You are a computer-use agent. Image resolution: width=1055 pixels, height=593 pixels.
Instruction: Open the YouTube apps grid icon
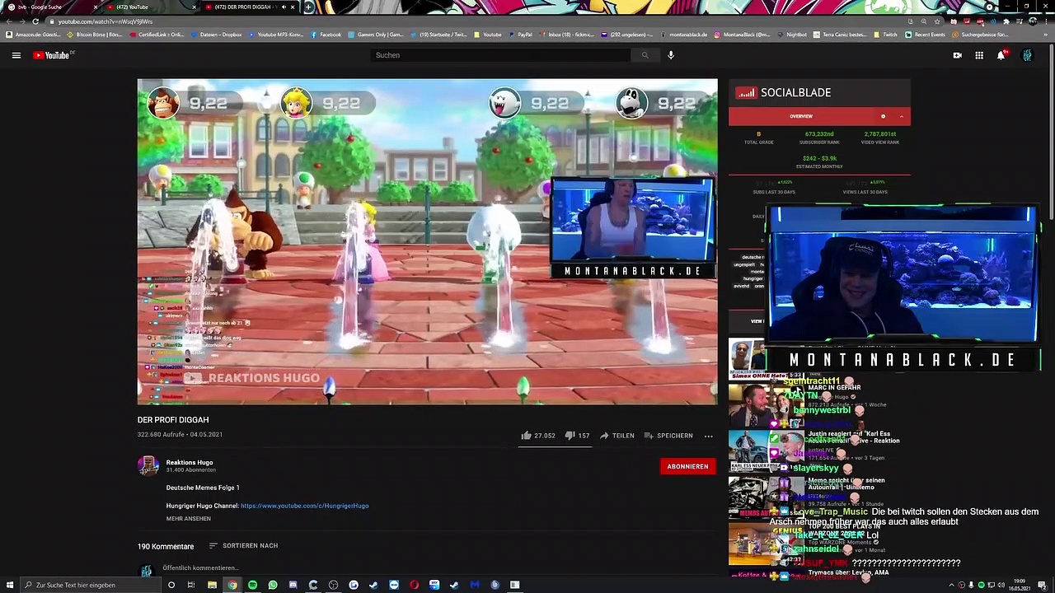click(979, 55)
